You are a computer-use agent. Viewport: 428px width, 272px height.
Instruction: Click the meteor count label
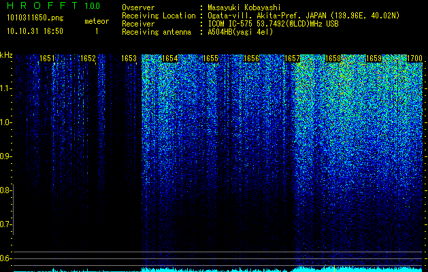(x=97, y=21)
